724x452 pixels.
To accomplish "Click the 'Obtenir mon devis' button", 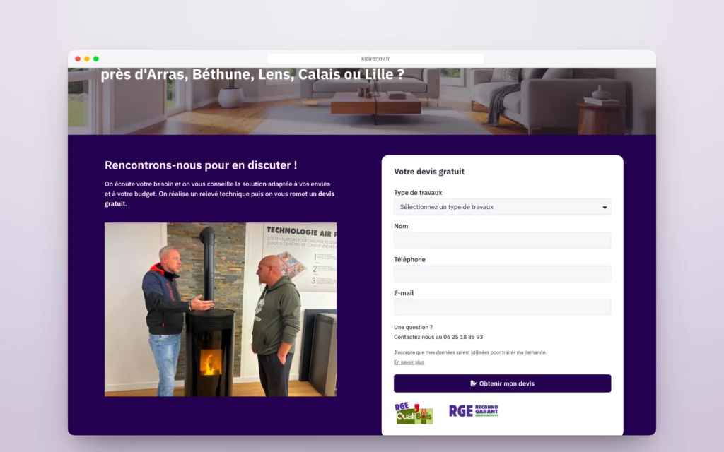I will click(x=503, y=383).
